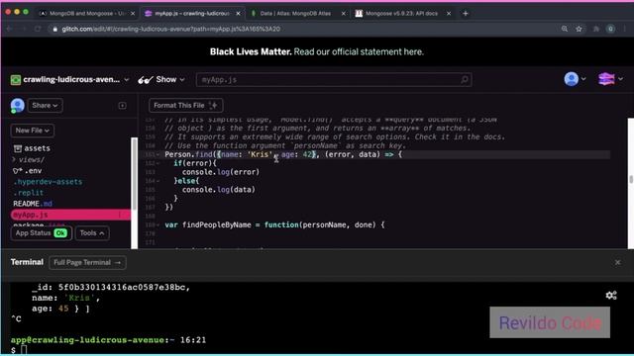Fold the if(error) block
This screenshot has height=356, width=634.
pos(158,163)
